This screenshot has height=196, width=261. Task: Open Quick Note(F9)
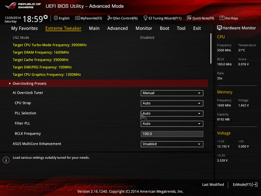point(201,18)
